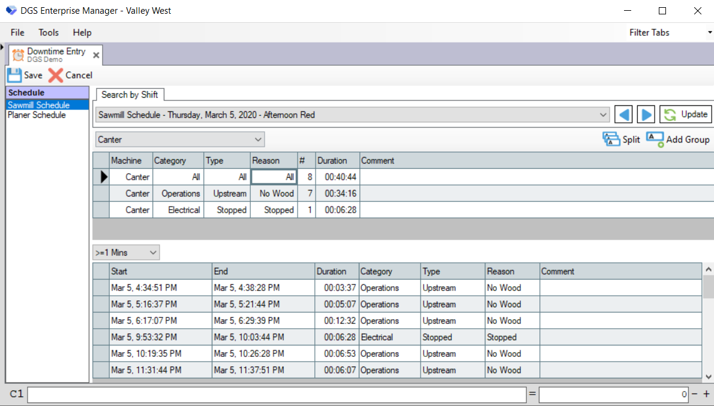Click the Save disk icon
This screenshot has width=714, height=406.
click(x=14, y=75)
